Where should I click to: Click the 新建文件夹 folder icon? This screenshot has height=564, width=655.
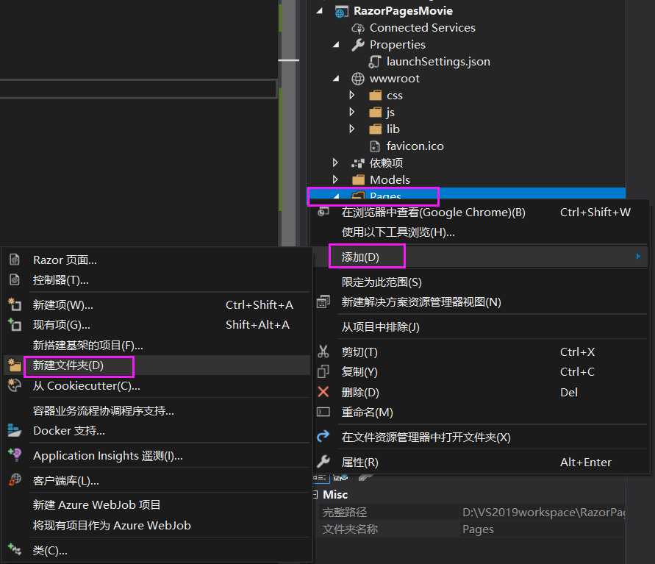pos(15,365)
